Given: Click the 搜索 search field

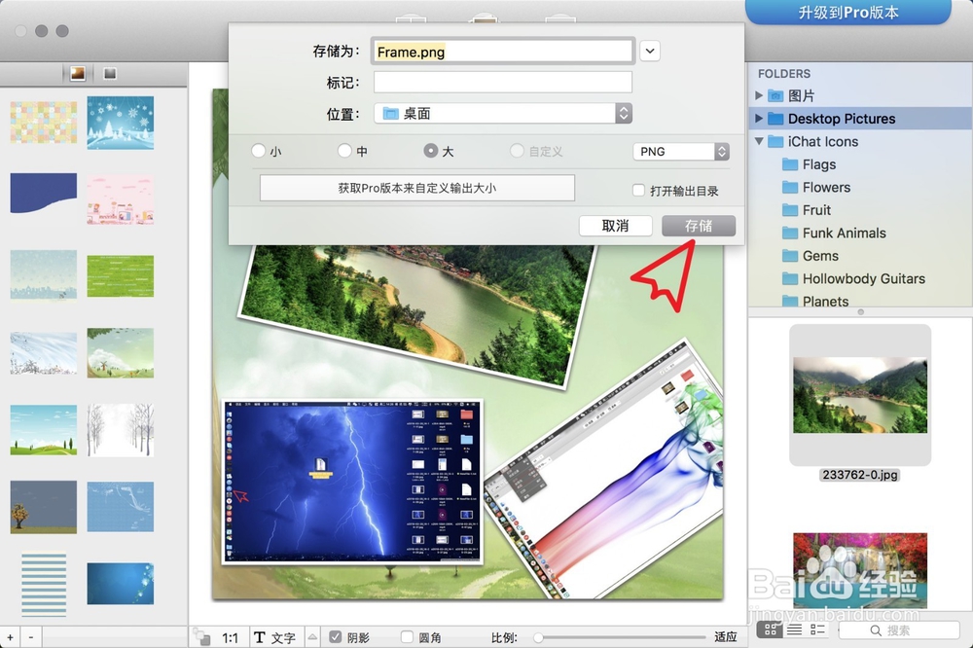Looking at the screenshot, I should coord(898,630).
